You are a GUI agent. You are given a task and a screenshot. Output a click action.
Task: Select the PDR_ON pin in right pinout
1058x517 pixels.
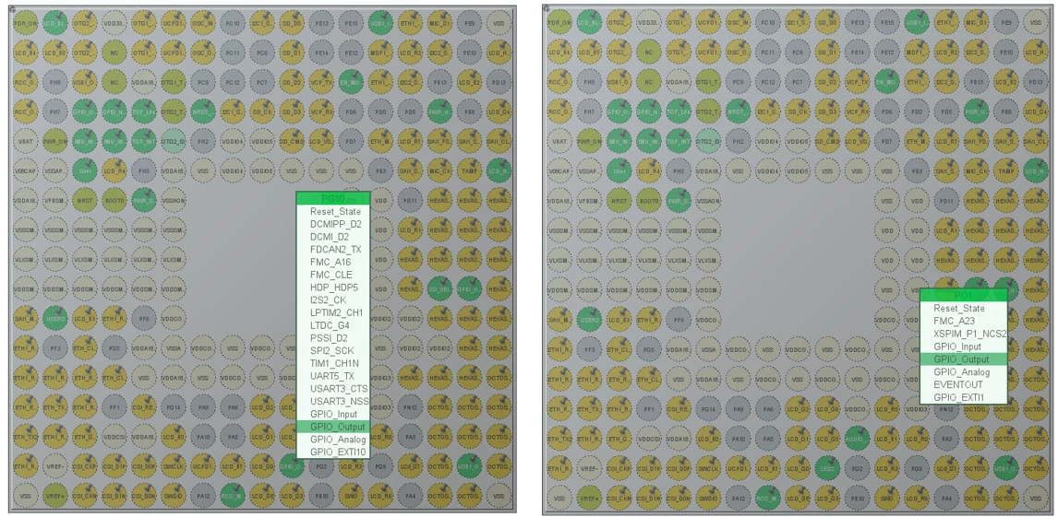pos(559,23)
